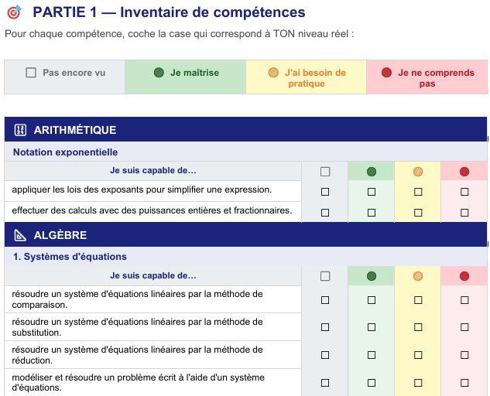
Task: Click the '1. Systèmes d'équations' section heading
Action: 70,257
